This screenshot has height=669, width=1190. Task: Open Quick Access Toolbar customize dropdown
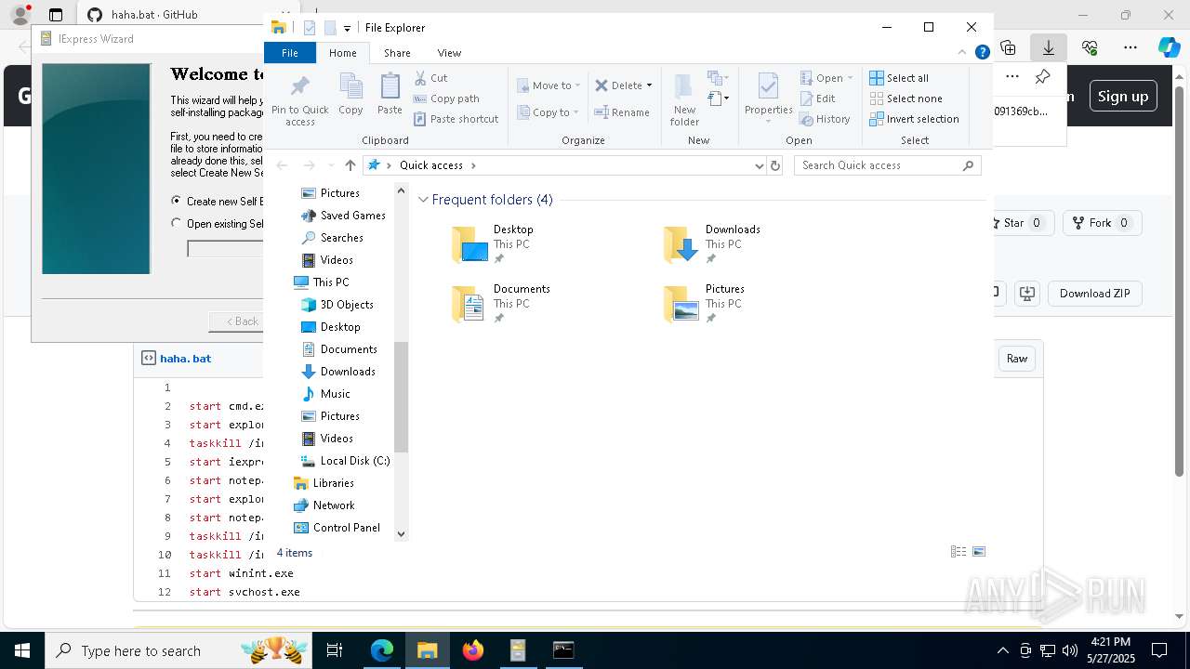(347, 29)
